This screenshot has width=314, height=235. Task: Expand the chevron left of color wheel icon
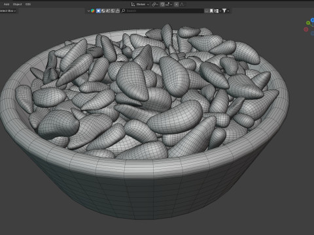[x=88, y=10]
